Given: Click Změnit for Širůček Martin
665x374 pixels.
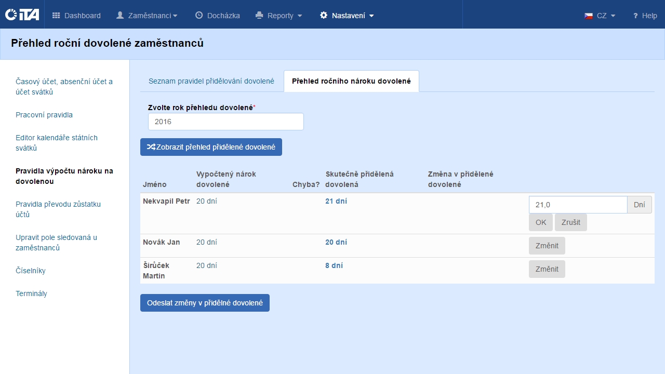Looking at the screenshot, I should 547,269.
